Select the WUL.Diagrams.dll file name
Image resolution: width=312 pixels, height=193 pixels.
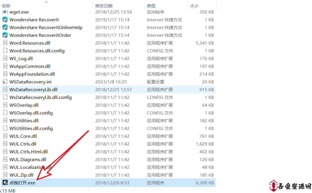(x=28, y=160)
